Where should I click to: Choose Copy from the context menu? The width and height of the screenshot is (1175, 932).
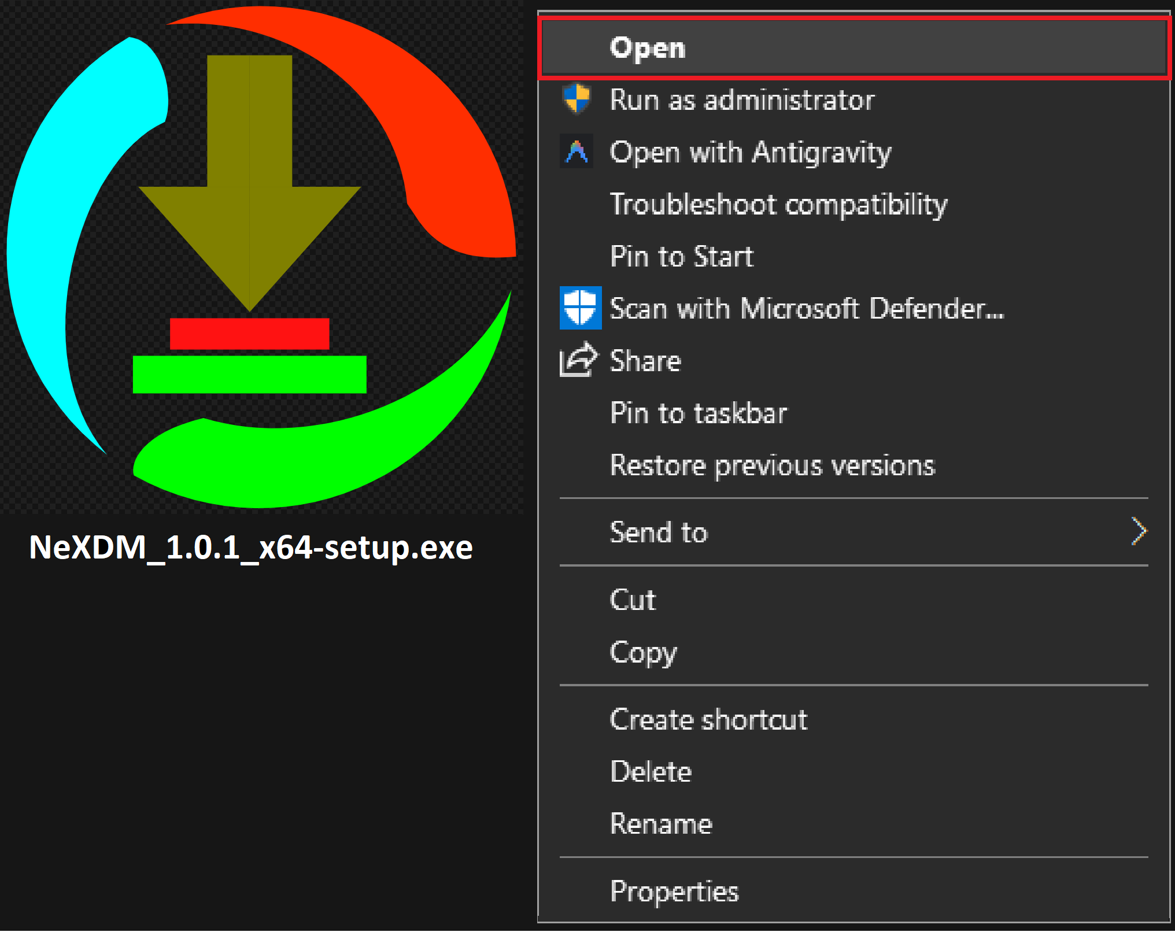643,652
